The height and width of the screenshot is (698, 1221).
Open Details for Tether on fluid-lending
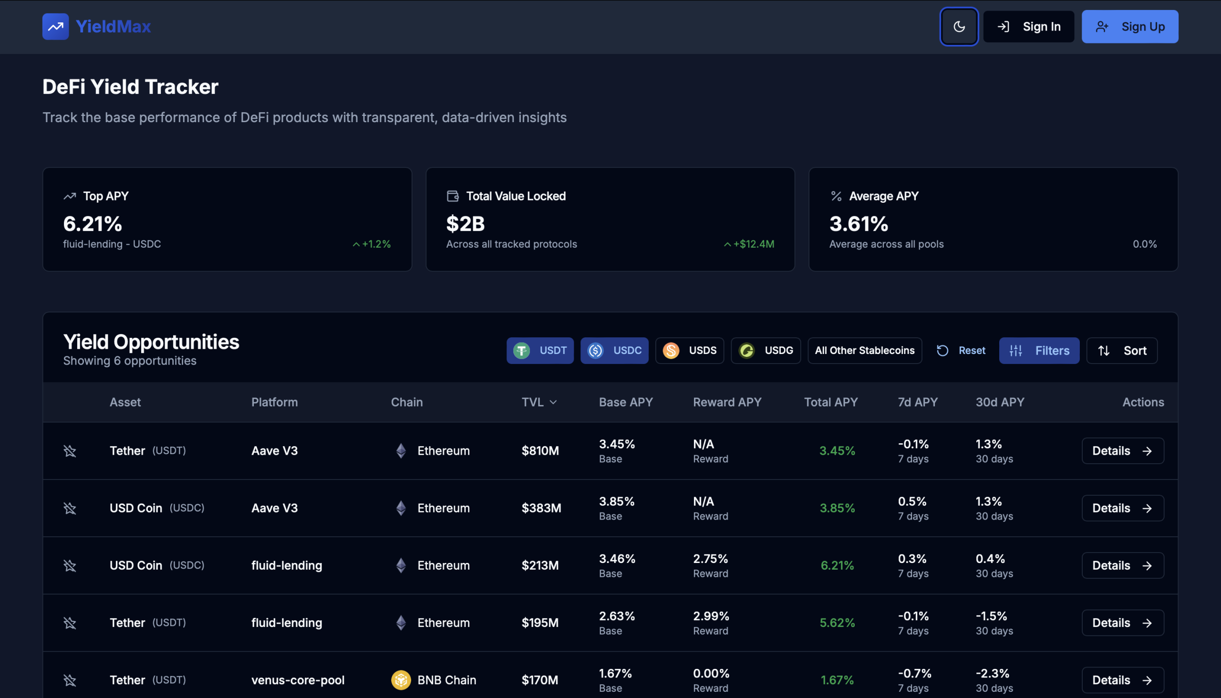1122,623
